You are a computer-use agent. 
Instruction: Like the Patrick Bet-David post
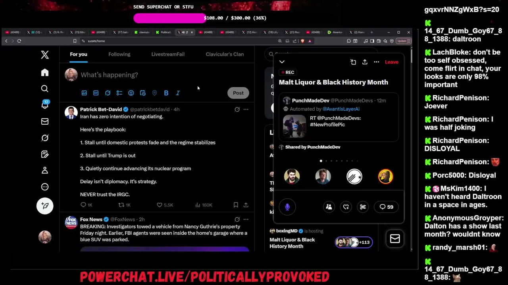click(165, 205)
